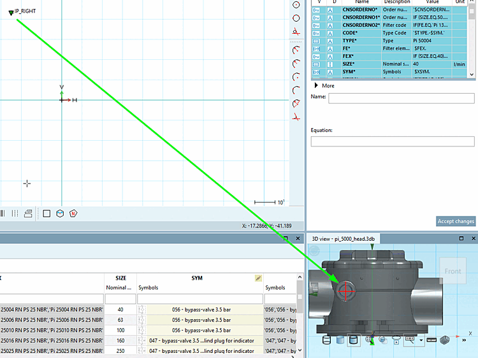The height and width of the screenshot is (358, 478).
Task: Click the filter field under SYM column
Action: (x=200, y=299)
